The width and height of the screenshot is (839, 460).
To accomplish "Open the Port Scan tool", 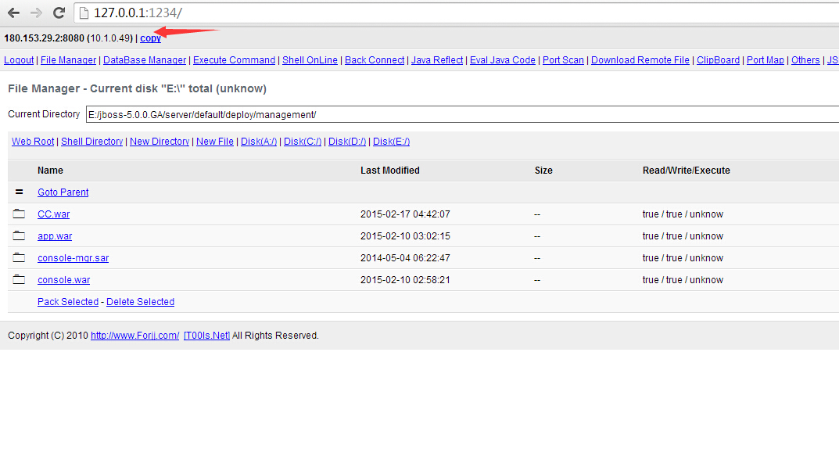I will click(x=563, y=60).
